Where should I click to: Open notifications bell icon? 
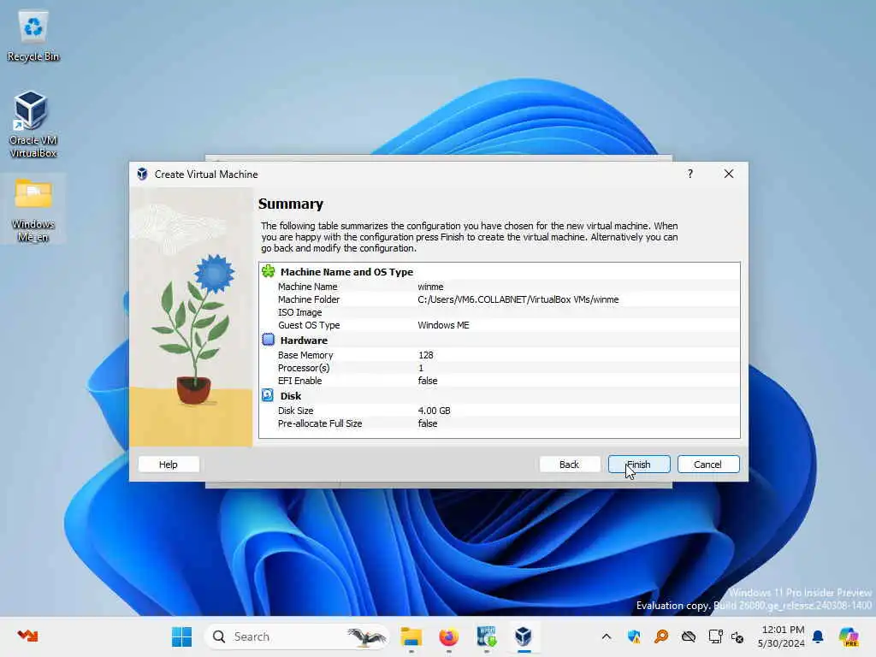(x=818, y=636)
